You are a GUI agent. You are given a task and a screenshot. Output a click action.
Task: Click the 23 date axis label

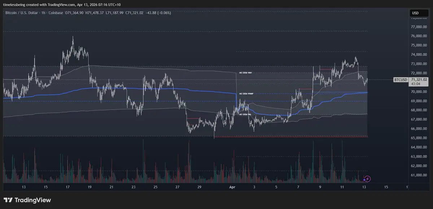(134, 187)
